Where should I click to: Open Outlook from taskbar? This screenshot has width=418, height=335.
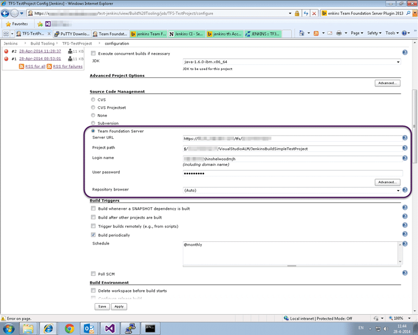pos(89,328)
